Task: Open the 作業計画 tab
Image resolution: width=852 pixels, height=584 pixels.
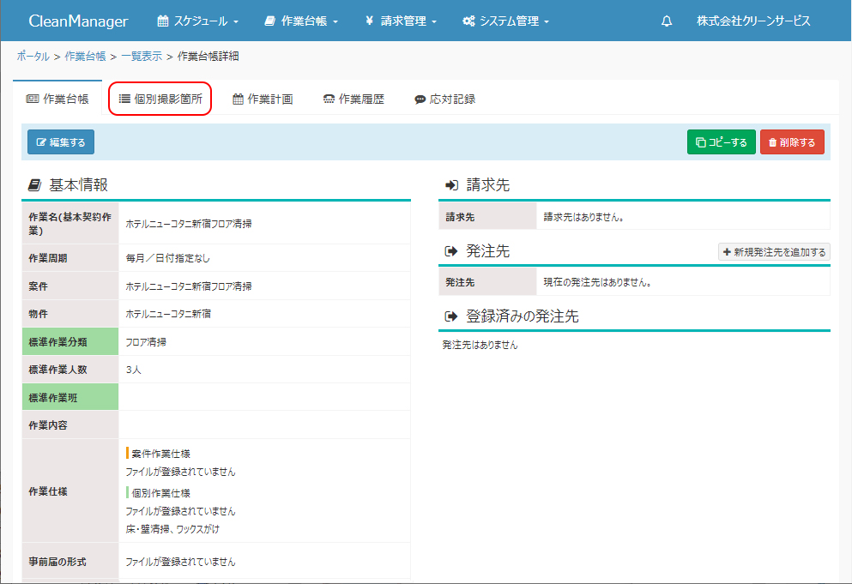Action: (263, 99)
